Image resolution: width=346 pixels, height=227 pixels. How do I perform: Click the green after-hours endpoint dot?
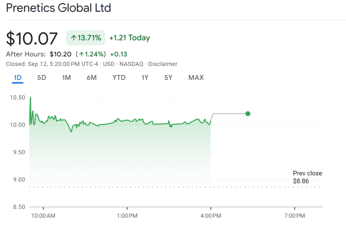click(248, 114)
